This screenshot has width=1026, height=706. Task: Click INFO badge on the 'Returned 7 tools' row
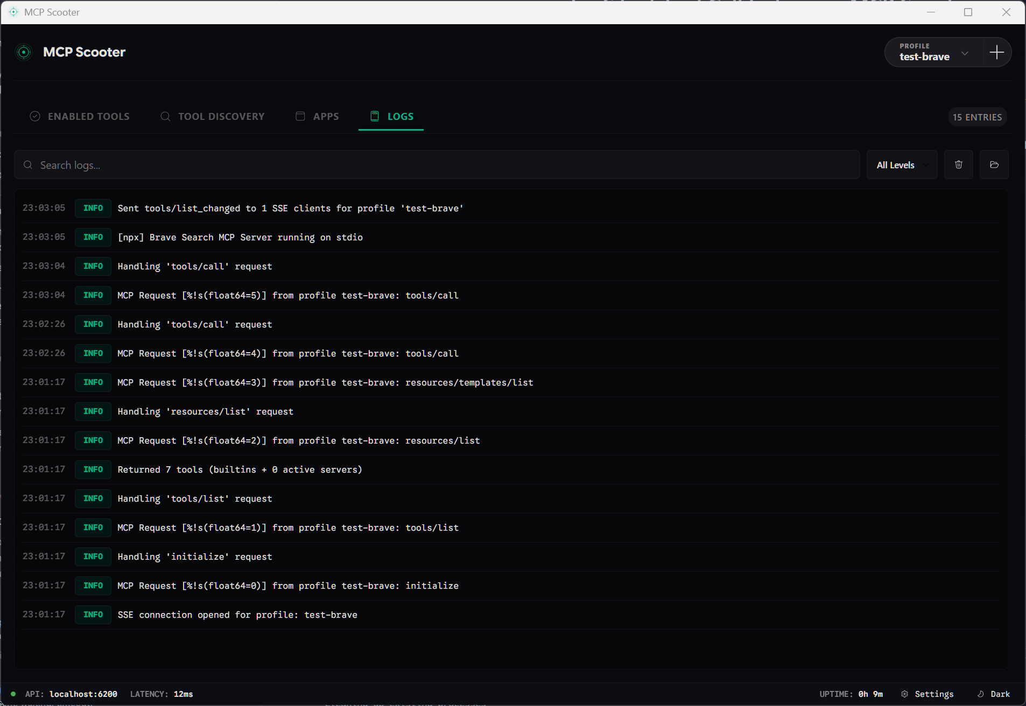point(93,469)
